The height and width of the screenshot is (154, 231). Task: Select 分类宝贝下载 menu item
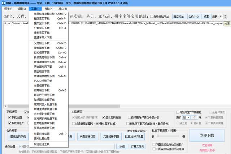49,28
